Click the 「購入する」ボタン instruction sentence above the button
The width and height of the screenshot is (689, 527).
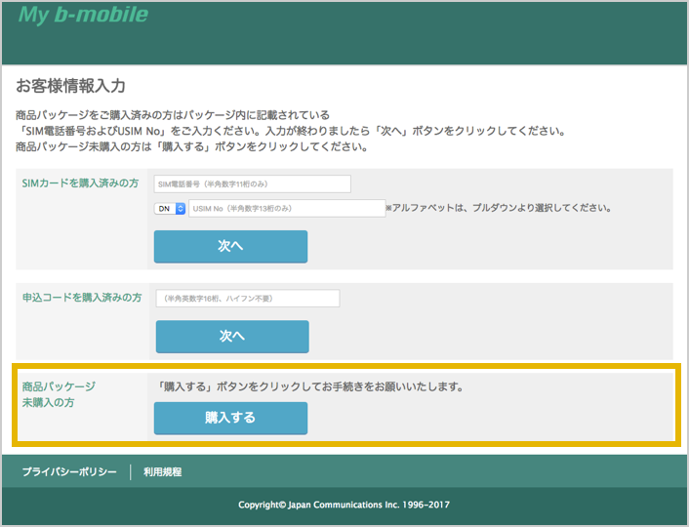point(309,386)
